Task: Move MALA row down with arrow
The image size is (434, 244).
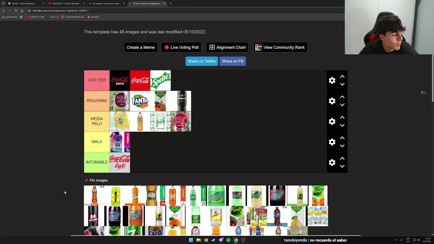Action: click(x=342, y=146)
